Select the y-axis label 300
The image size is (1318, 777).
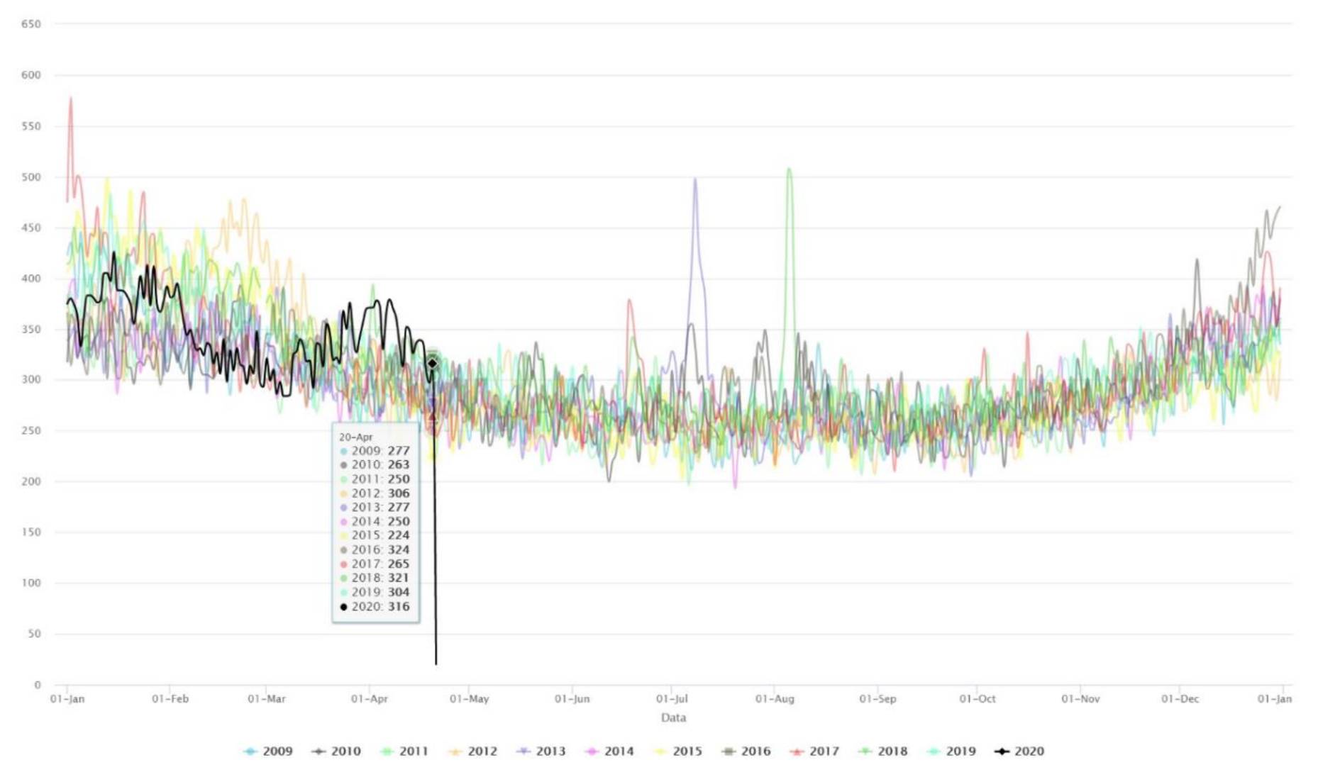pos(31,380)
